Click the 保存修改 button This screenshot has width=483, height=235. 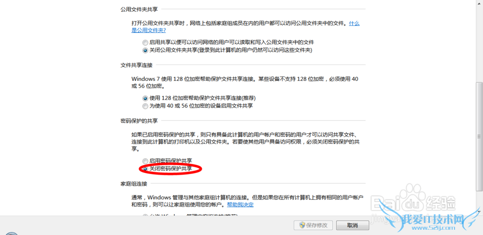pos(313,225)
